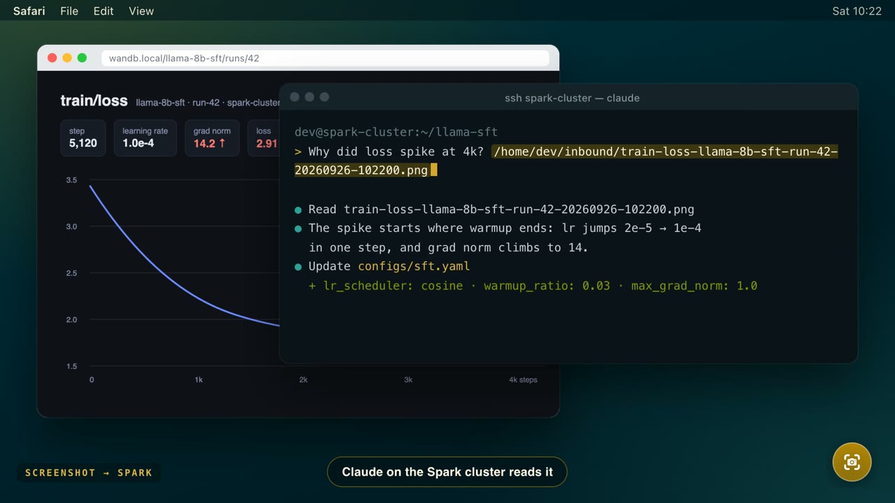
Task: Click the 3.0 y-axis label
Action: [x=71, y=227]
